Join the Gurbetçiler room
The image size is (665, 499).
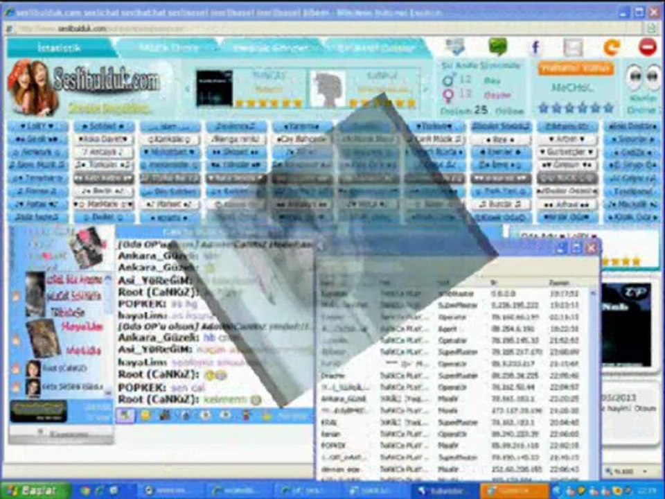point(567,152)
